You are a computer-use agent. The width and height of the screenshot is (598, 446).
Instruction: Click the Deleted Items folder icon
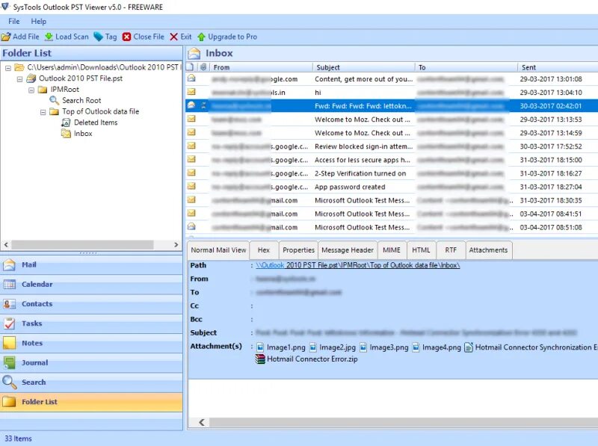[66, 123]
